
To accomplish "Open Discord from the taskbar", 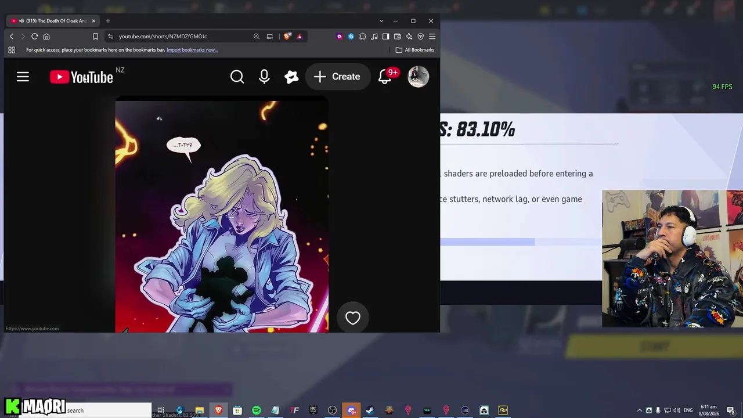I will pos(351,410).
